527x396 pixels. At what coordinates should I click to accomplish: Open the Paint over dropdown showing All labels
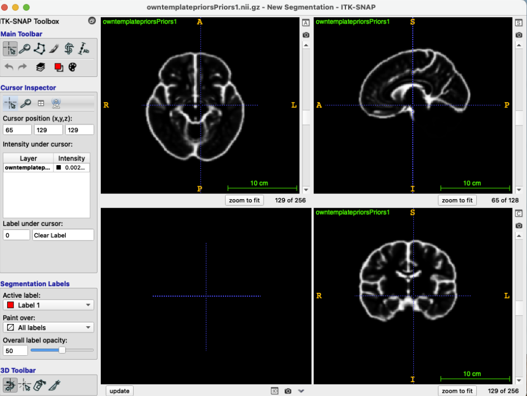pyautogui.click(x=47, y=327)
